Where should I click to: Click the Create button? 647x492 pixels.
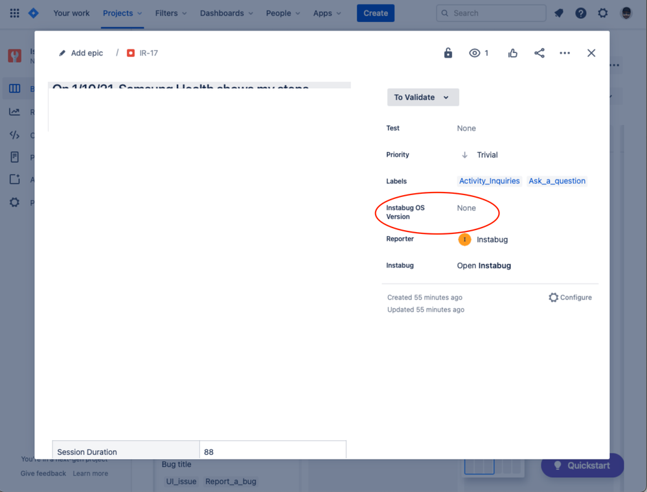point(376,13)
